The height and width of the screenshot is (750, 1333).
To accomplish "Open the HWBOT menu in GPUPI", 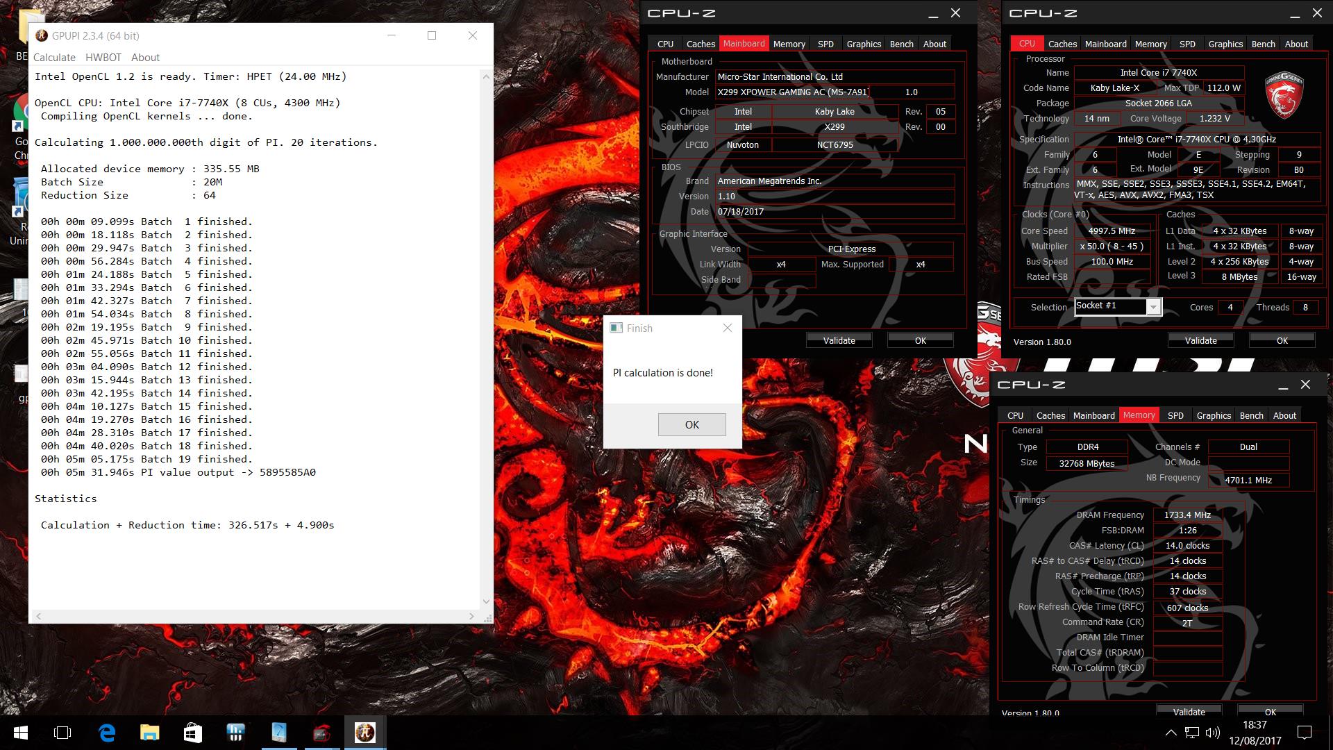I will coord(103,58).
